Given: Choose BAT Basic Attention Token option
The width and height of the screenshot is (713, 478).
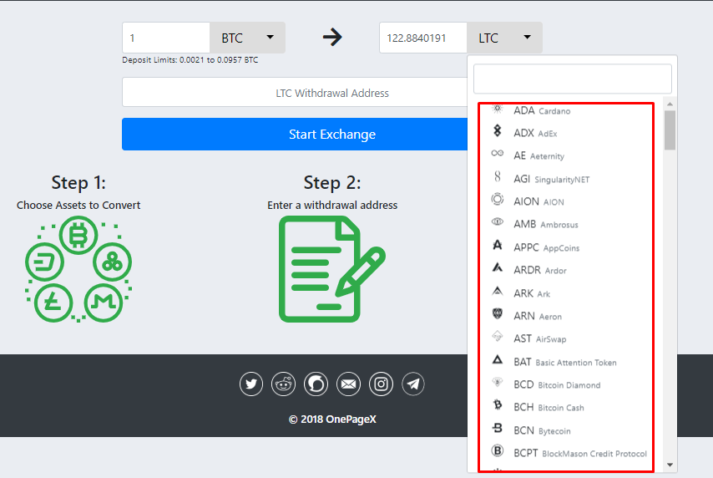Looking at the screenshot, I should pyautogui.click(x=566, y=362).
